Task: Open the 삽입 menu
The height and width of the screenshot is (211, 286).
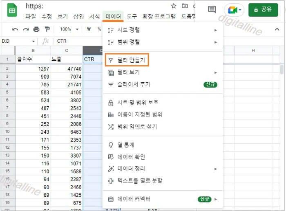Action: [78, 17]
